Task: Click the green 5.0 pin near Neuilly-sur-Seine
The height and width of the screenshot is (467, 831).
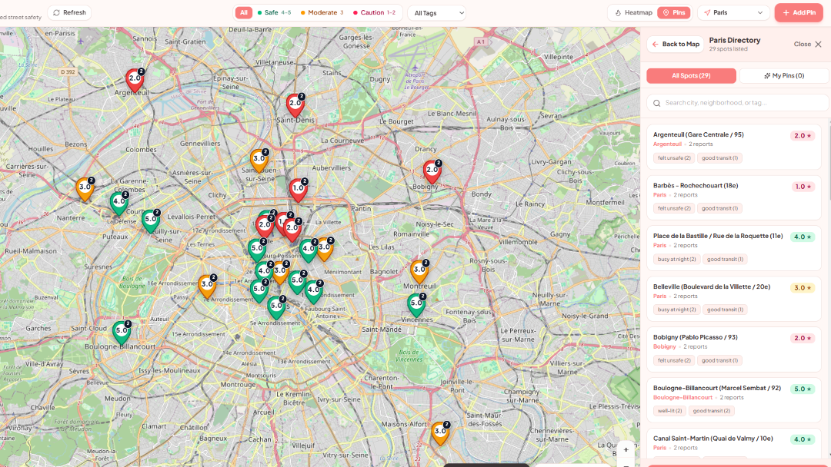Action: (x=151, y=220)
